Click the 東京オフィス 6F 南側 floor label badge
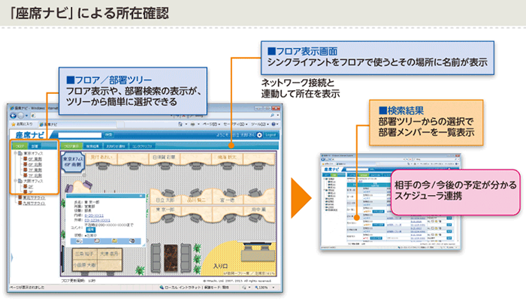This screenshot has height=301, width=526. click(73, 162)
